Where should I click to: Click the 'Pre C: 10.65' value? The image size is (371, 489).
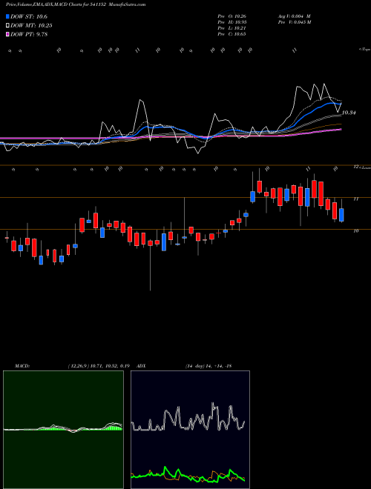click(233, 34)
